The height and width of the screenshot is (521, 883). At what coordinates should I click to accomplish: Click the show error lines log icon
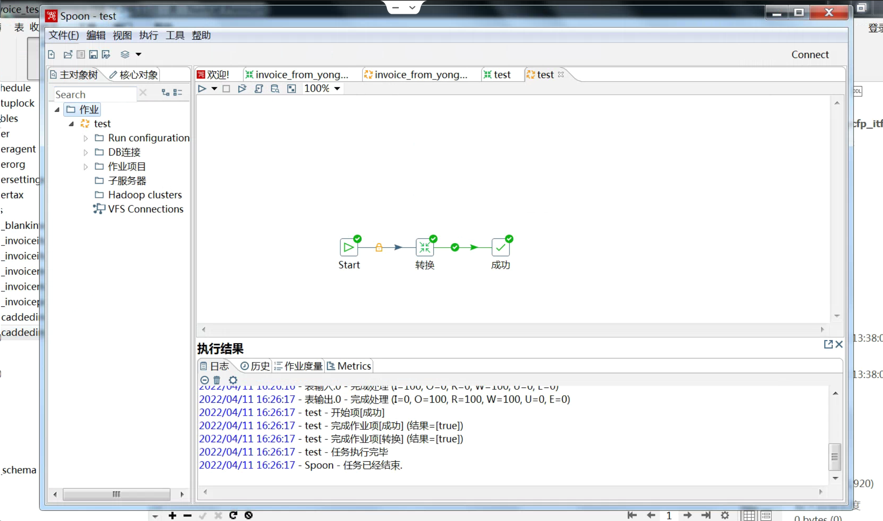pyautogui.click(x=204, y=380)
